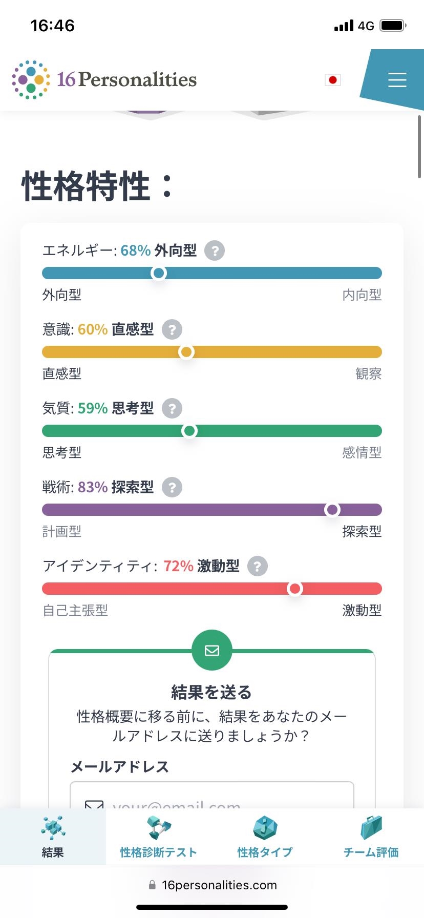Click the purple 戦術 slider handle
Image resolution: width=424 pixels, height=918 pixels.
(x=332, y=510)
